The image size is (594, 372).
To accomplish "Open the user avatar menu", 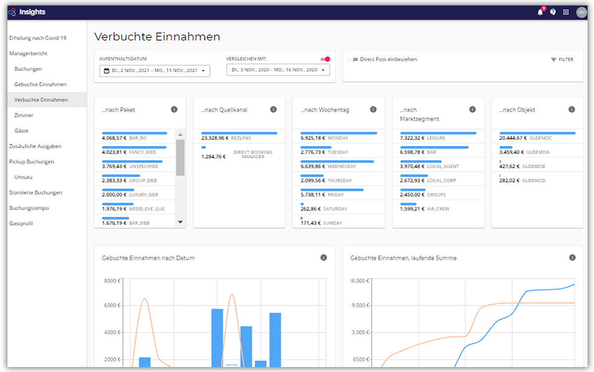I will [x=581, y=12].
